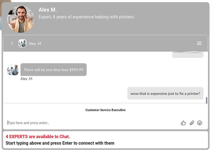Click 'Alex .M' name in chat header

(x=35, y=43)
